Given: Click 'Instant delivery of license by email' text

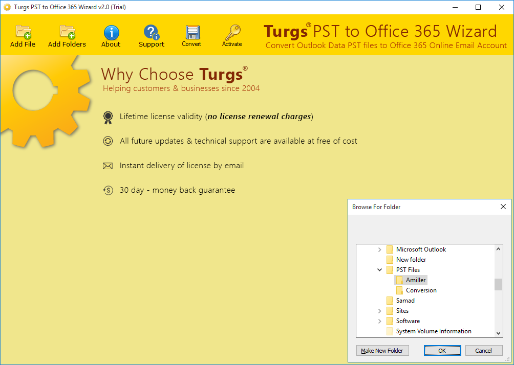Looking at the screenshot, I should coord(182,166).
